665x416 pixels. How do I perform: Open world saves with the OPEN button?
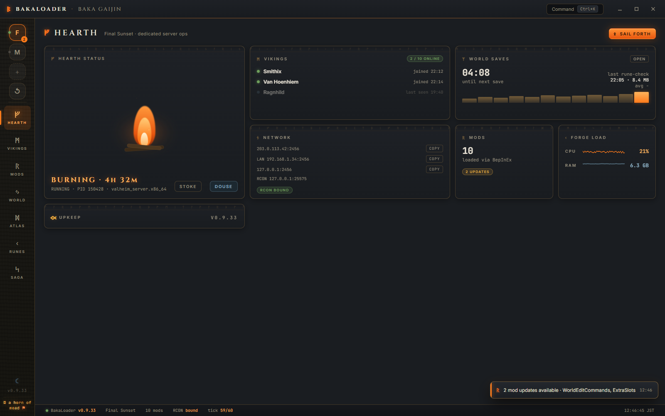coord(639,59)
